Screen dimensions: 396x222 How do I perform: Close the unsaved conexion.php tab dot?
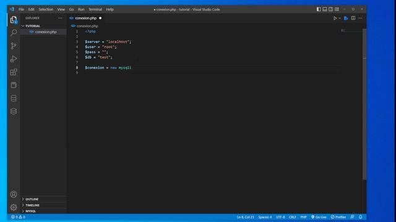point(100,18)
